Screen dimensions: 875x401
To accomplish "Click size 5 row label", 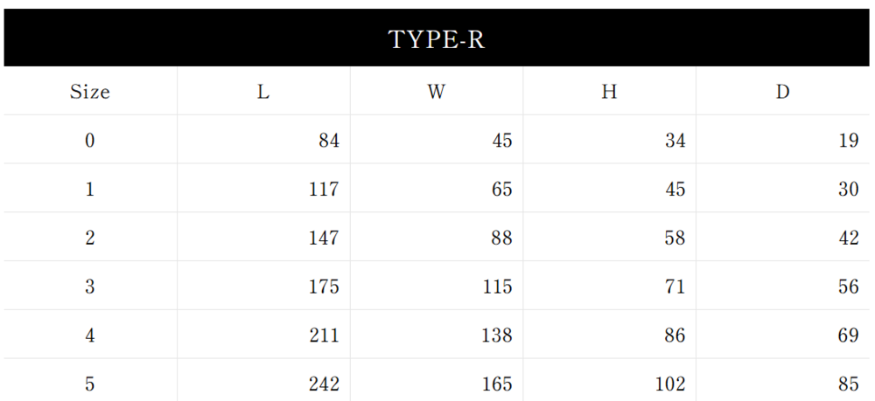I will pos(90,384).
